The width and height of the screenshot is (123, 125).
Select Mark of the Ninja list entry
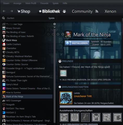click(27, 97)
